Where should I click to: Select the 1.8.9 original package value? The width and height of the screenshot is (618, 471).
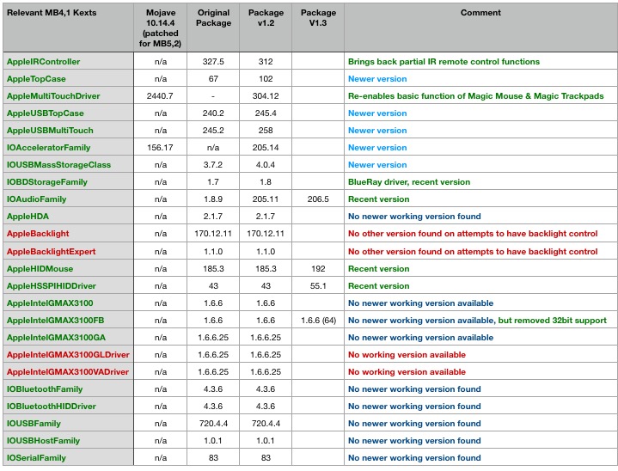[x=213, y=199]
